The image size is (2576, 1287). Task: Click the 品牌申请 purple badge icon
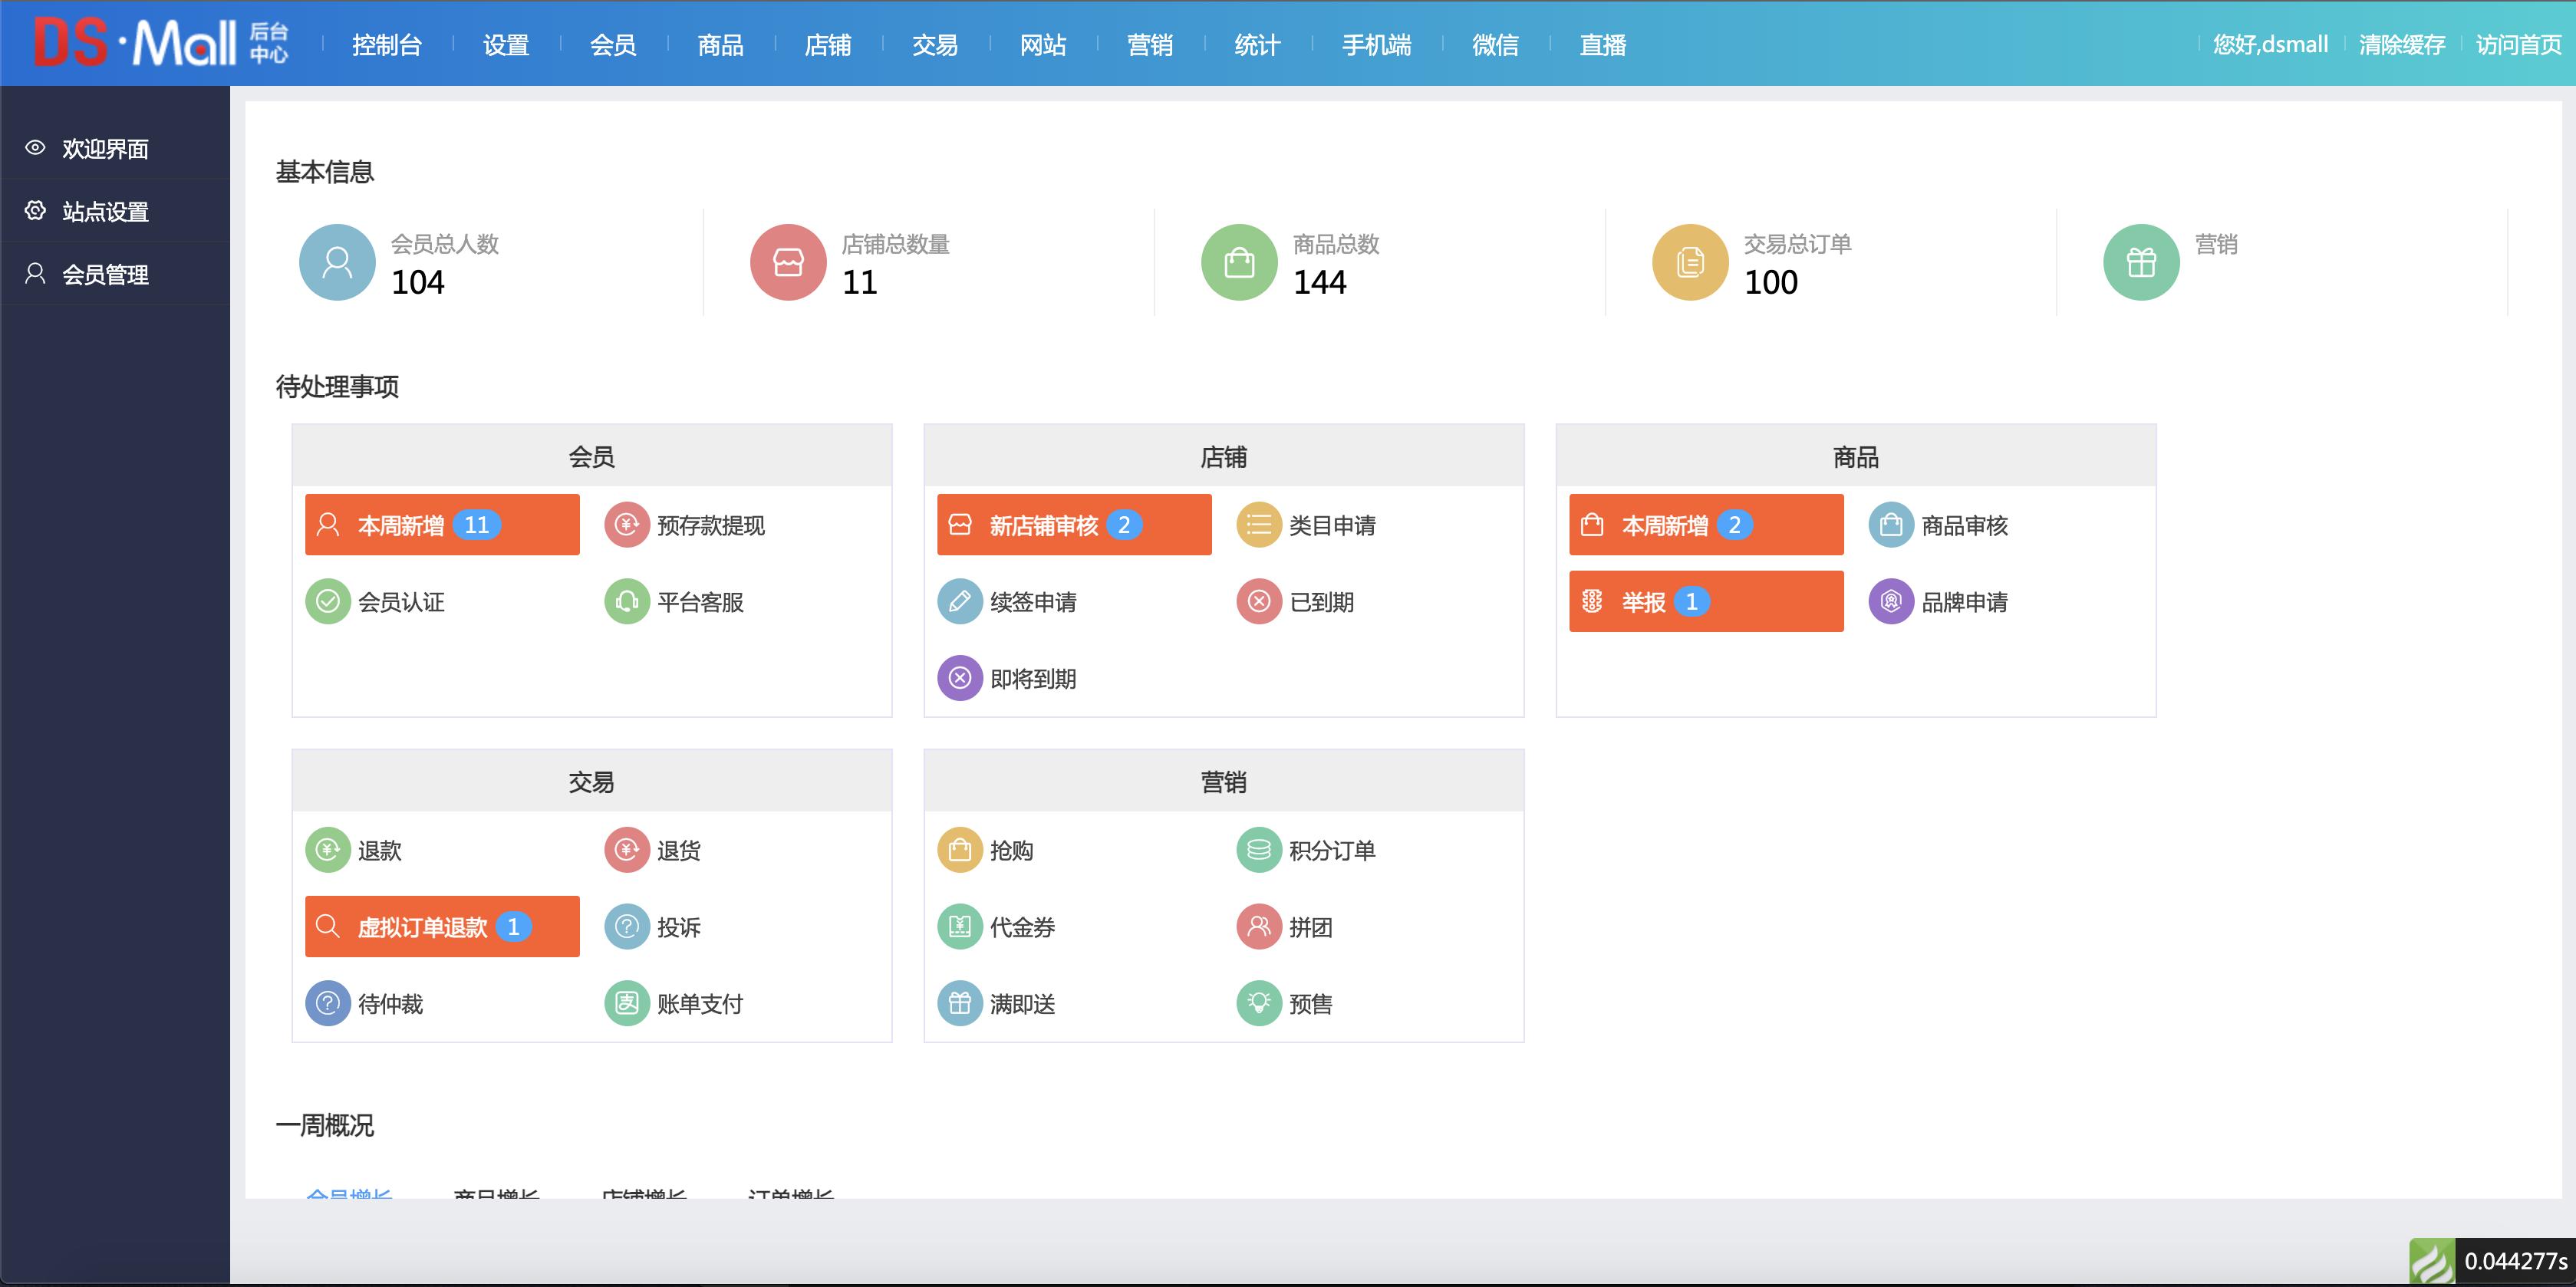click(1890, 602)
